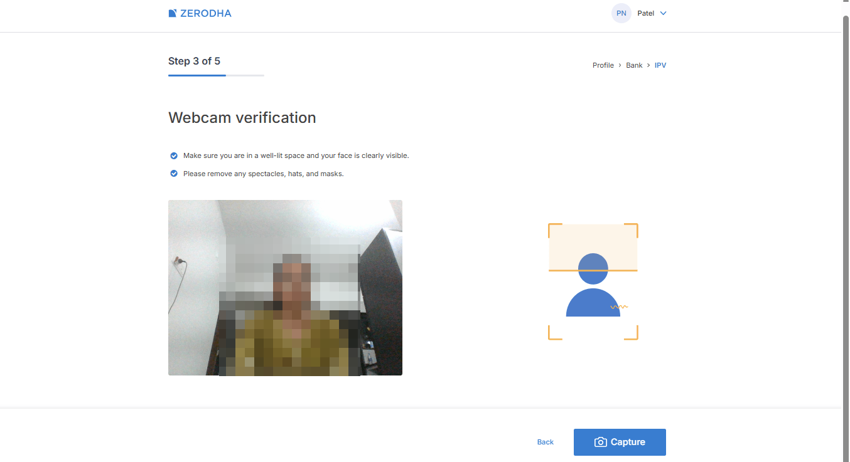Click the Step 3 of 5 label
The image size is (850, 462).
194,61
